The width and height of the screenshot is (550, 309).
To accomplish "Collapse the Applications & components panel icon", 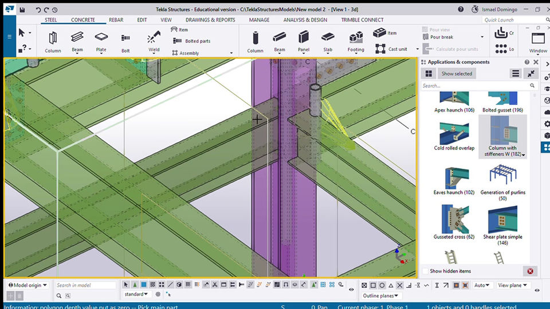I will point(531,74).
